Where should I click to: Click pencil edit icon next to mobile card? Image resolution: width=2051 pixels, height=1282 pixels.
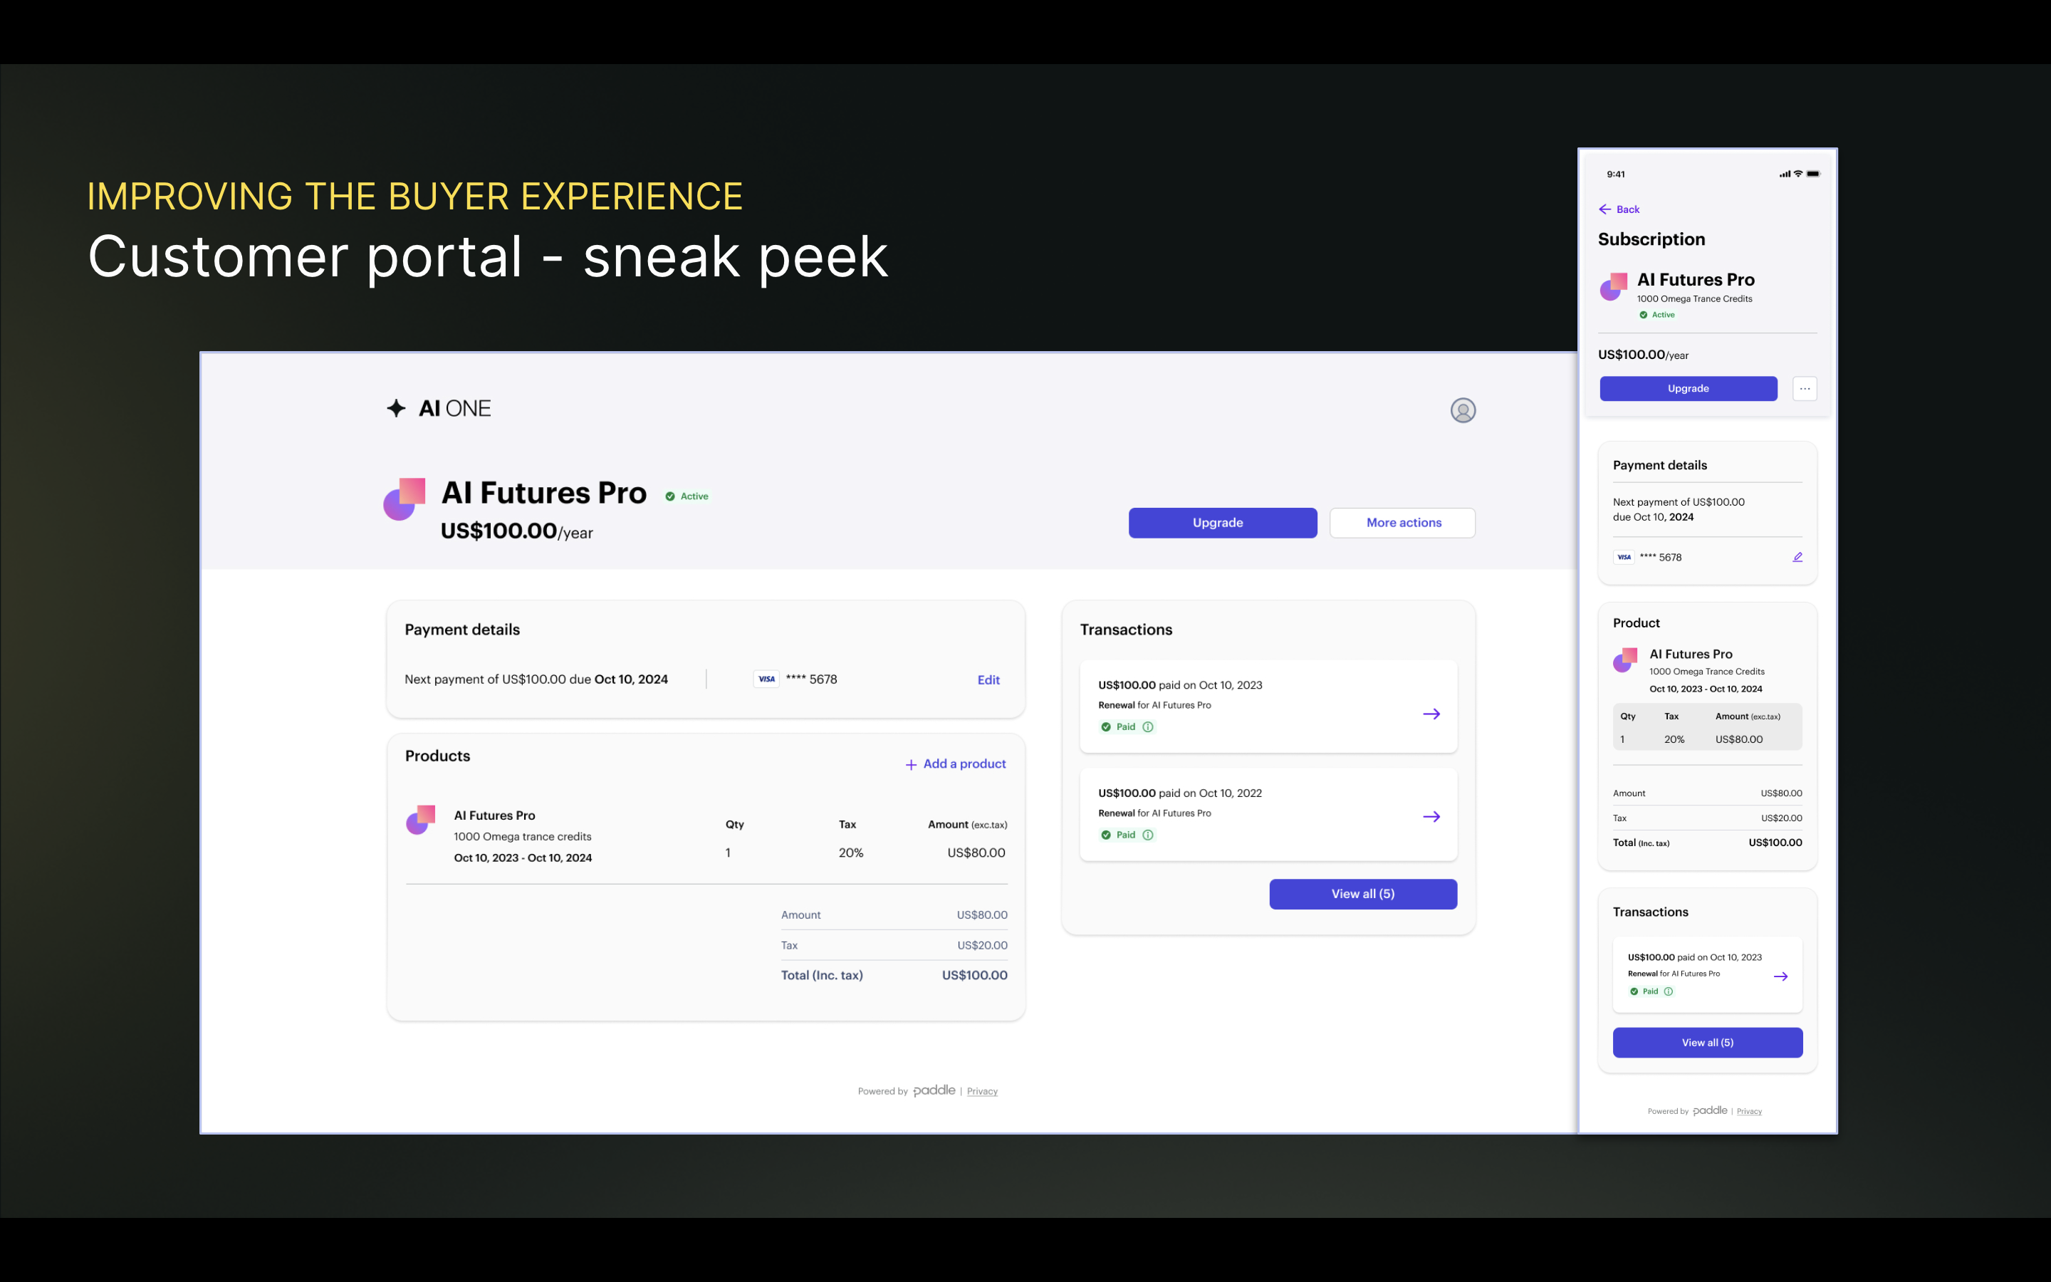[1797, 557]
